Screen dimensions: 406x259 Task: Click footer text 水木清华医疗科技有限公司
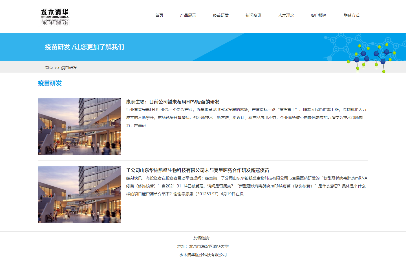[203, 255]
